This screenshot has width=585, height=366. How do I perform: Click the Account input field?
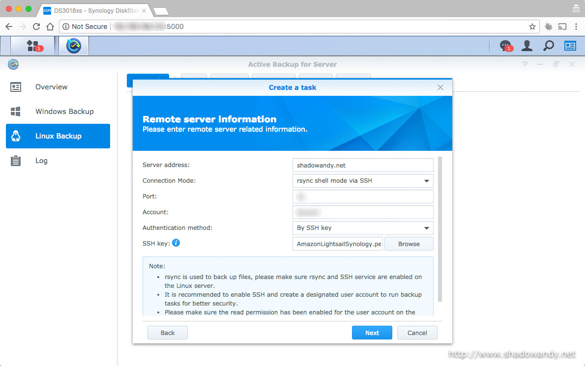coord(363,212)
